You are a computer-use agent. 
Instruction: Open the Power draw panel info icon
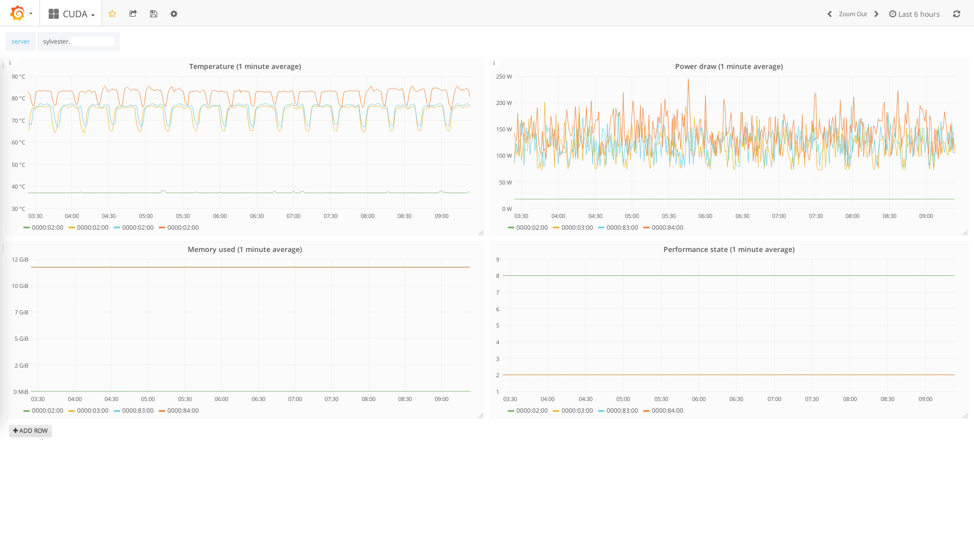[x=494, y=63]
